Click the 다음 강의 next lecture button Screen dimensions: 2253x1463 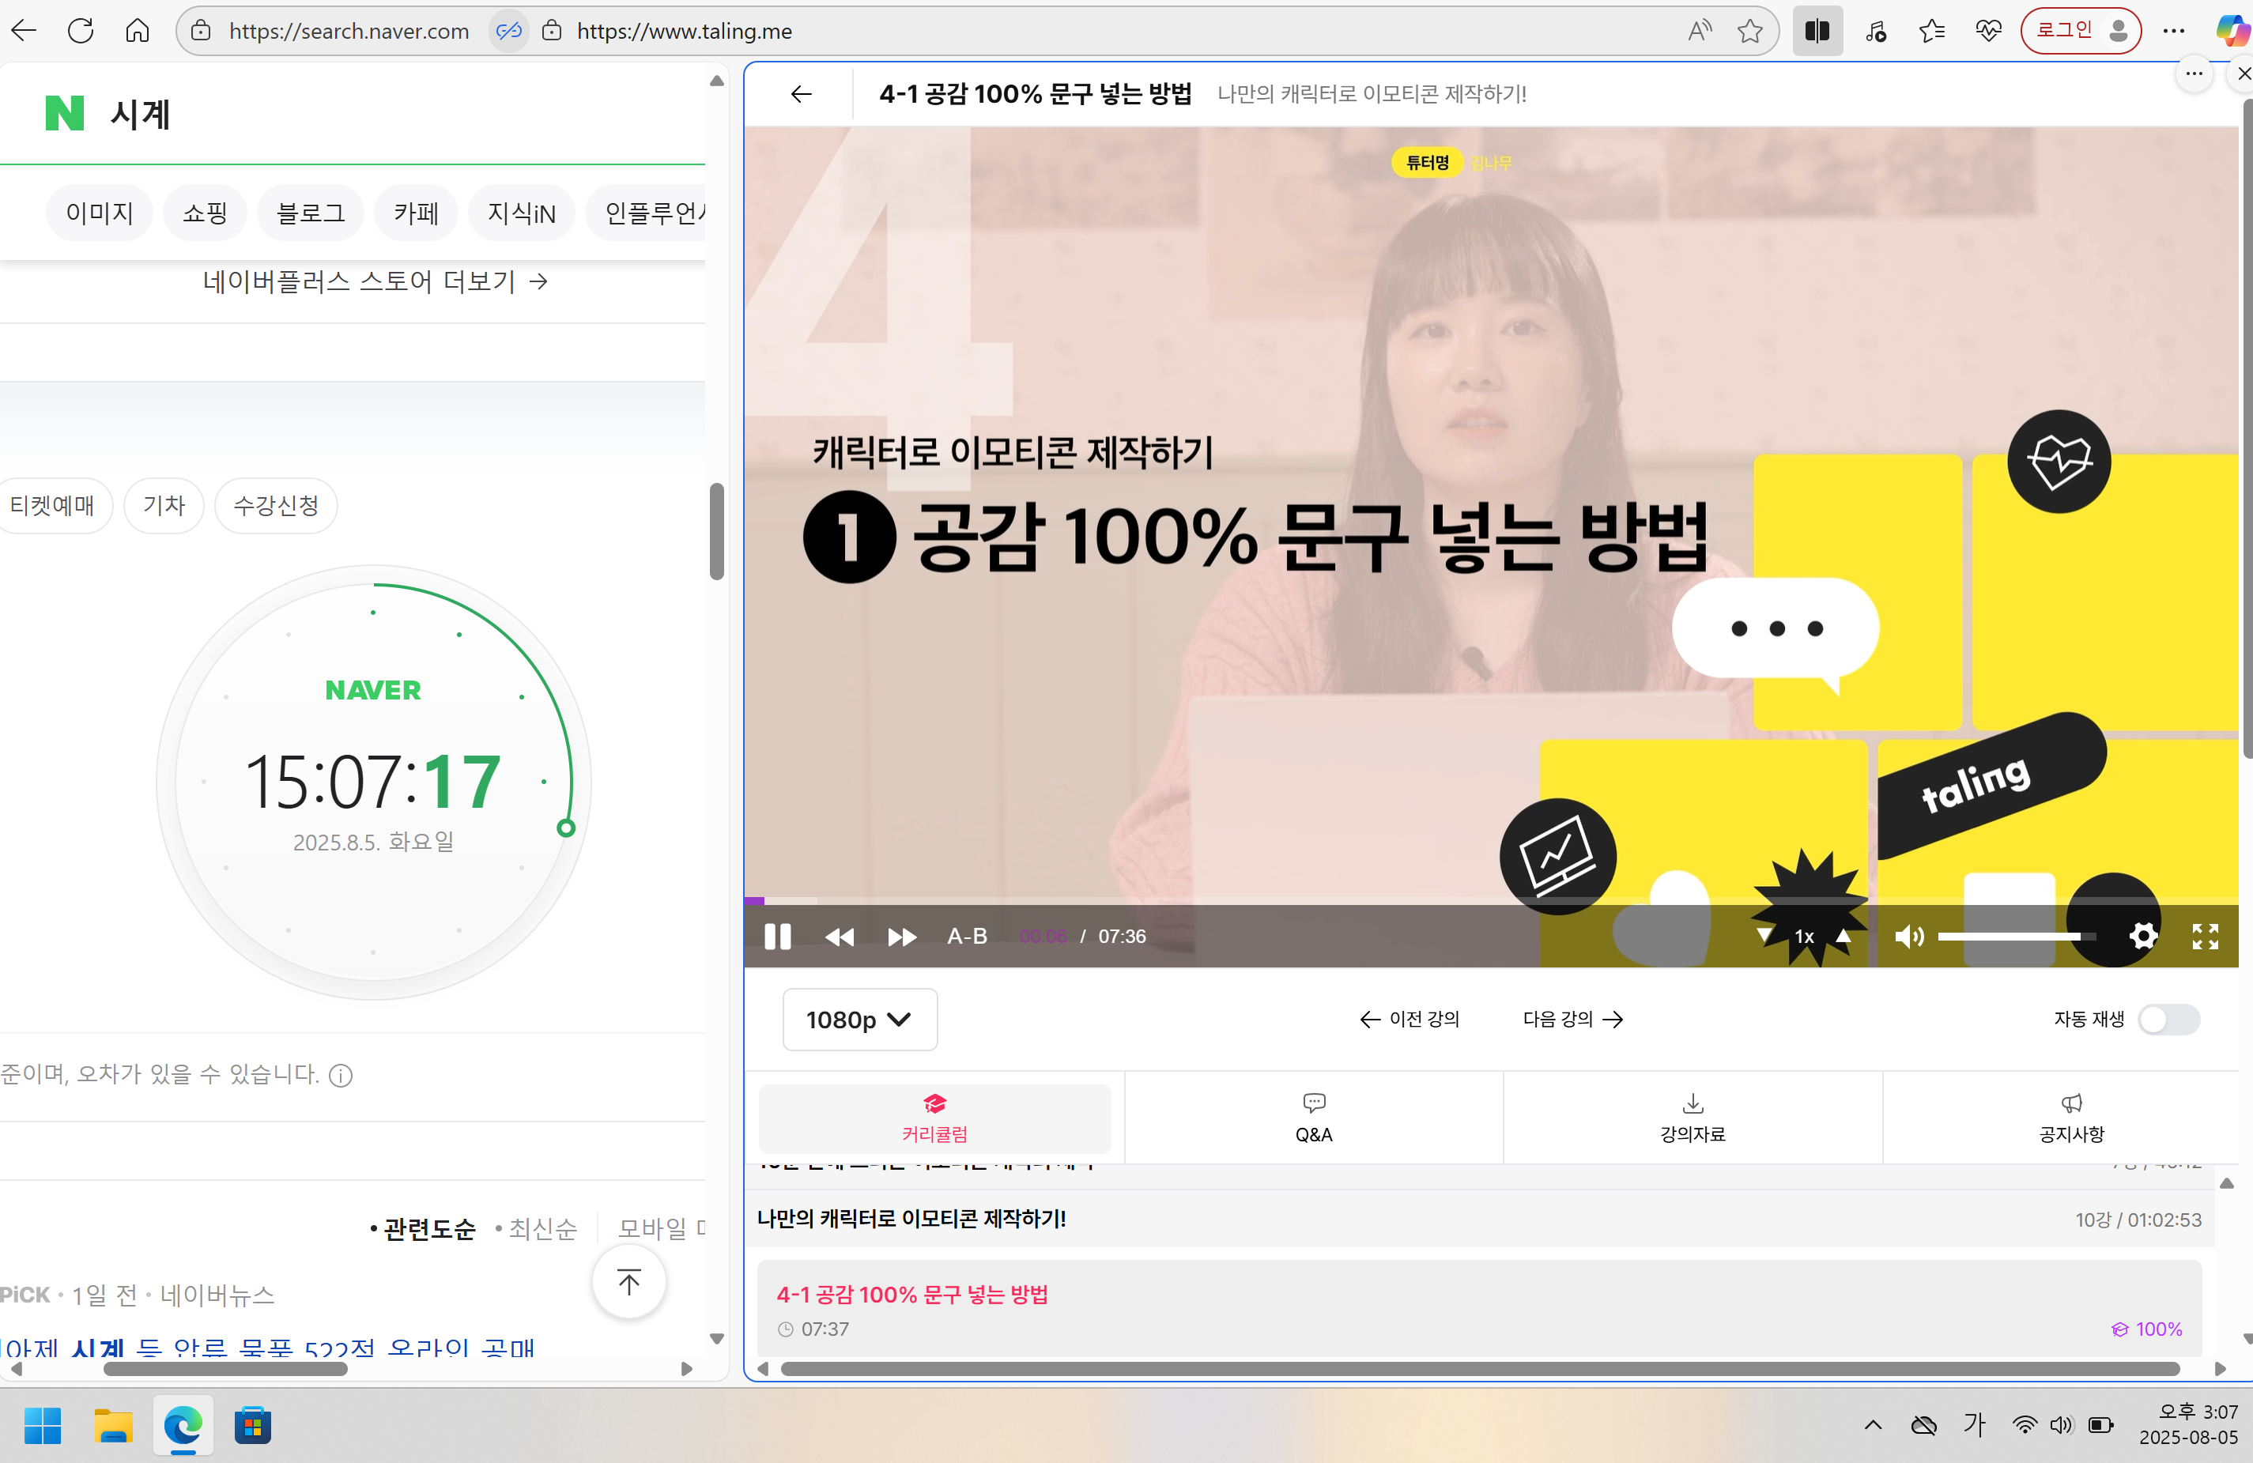pos(1571,1019)
